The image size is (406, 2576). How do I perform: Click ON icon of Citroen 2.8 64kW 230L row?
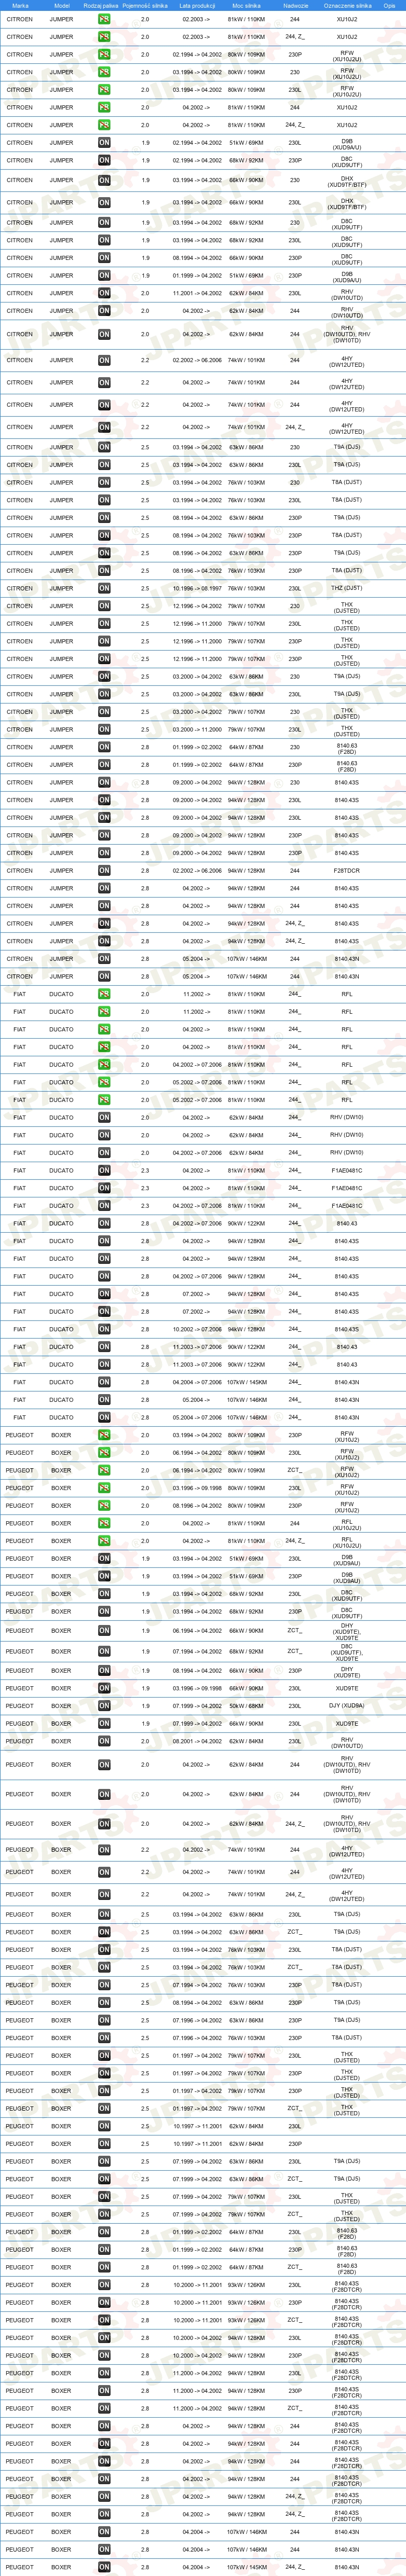click(x=104, y=748)
